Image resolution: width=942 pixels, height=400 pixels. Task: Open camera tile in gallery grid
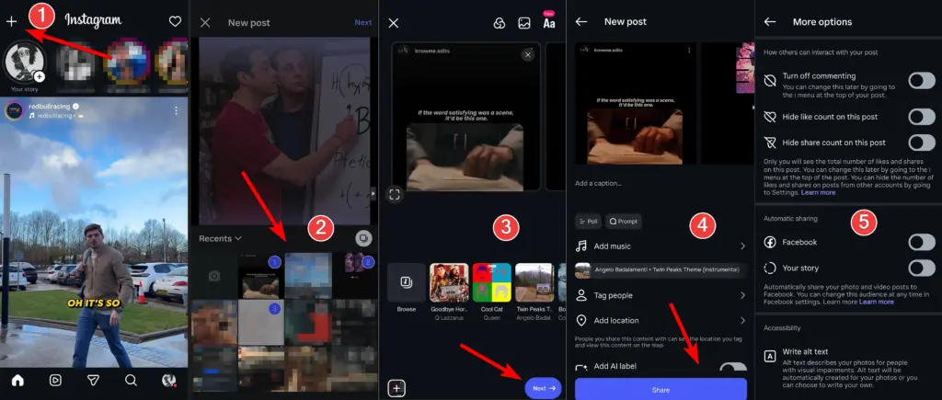[213, 276]
